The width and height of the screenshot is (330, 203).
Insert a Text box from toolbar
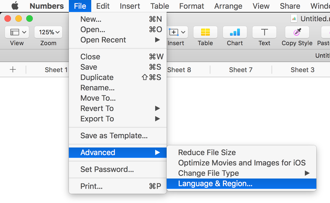point(264,32)
